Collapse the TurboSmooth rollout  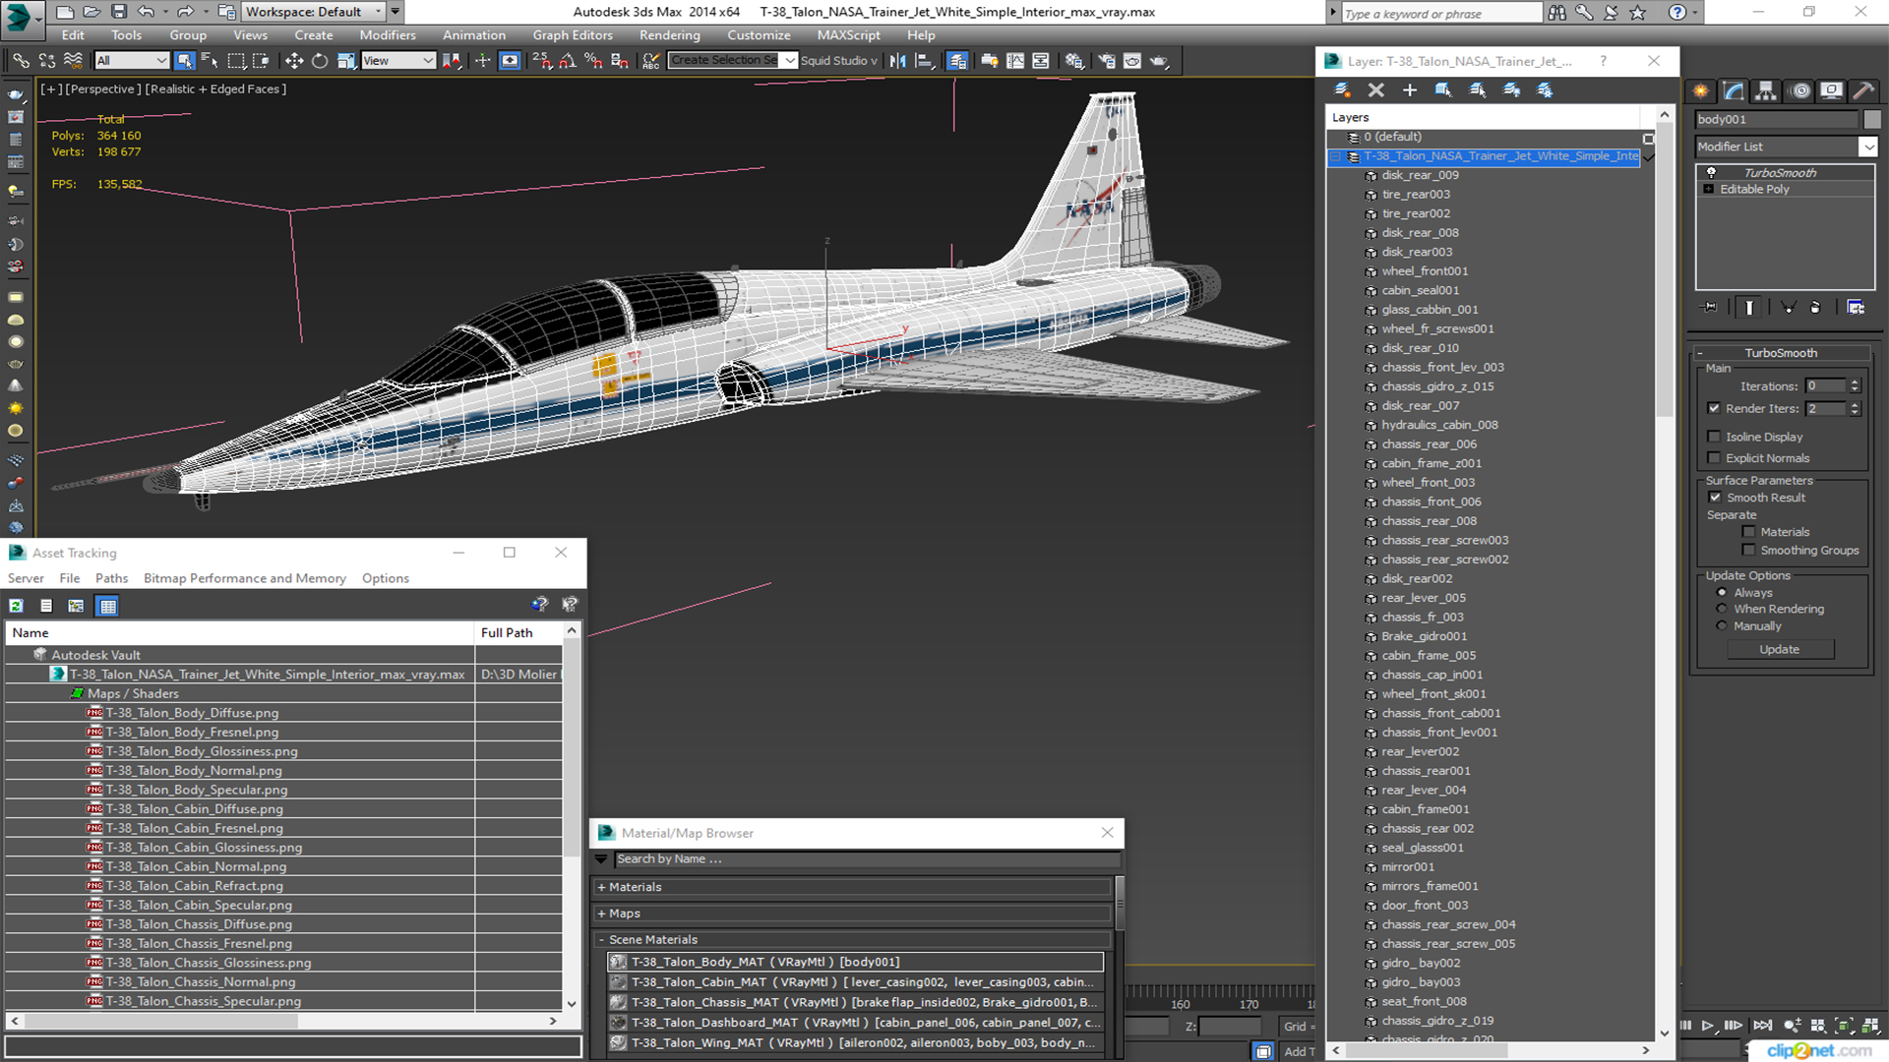point(1700,353)
